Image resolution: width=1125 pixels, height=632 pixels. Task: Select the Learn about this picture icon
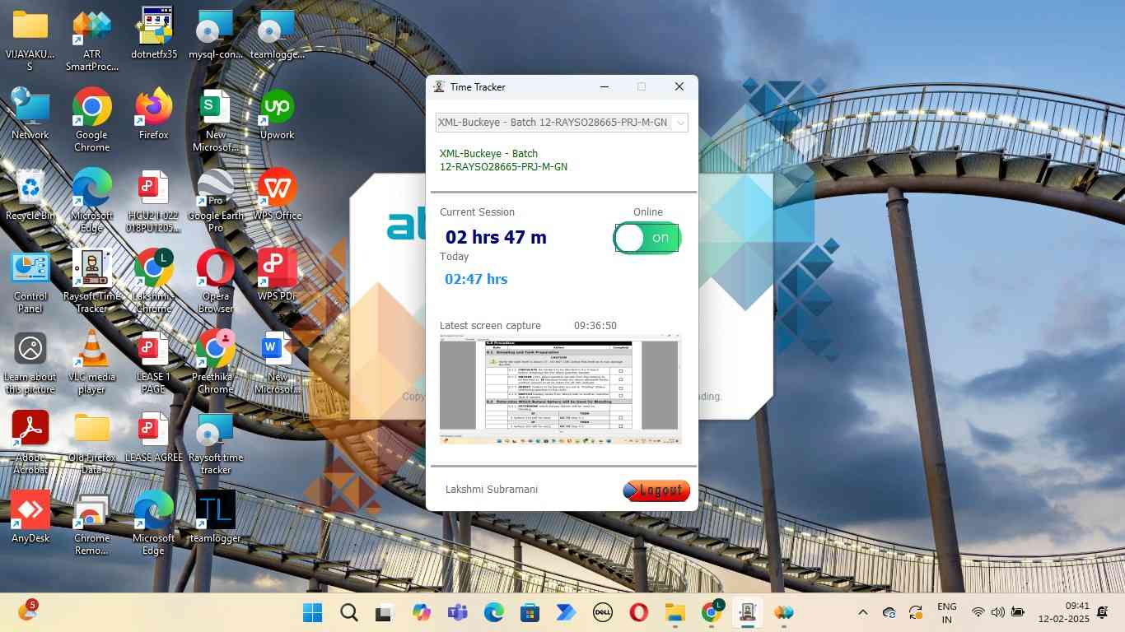30,363
